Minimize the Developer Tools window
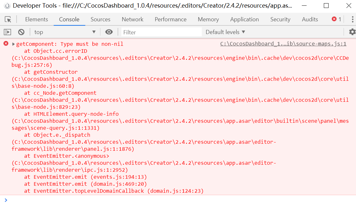 point(304,6)
